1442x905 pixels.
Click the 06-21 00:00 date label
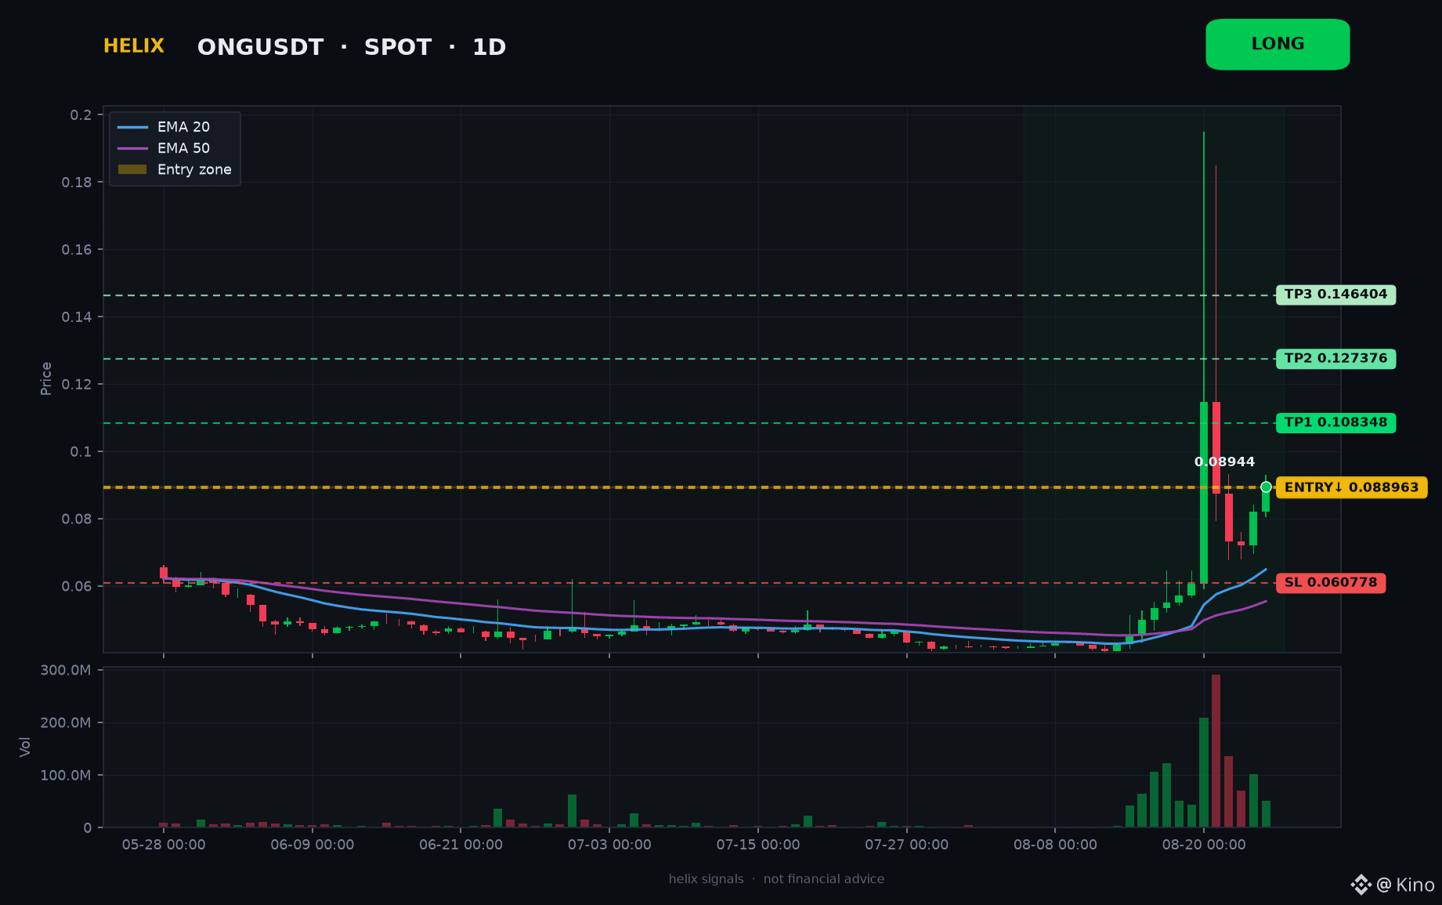[461, 845]
